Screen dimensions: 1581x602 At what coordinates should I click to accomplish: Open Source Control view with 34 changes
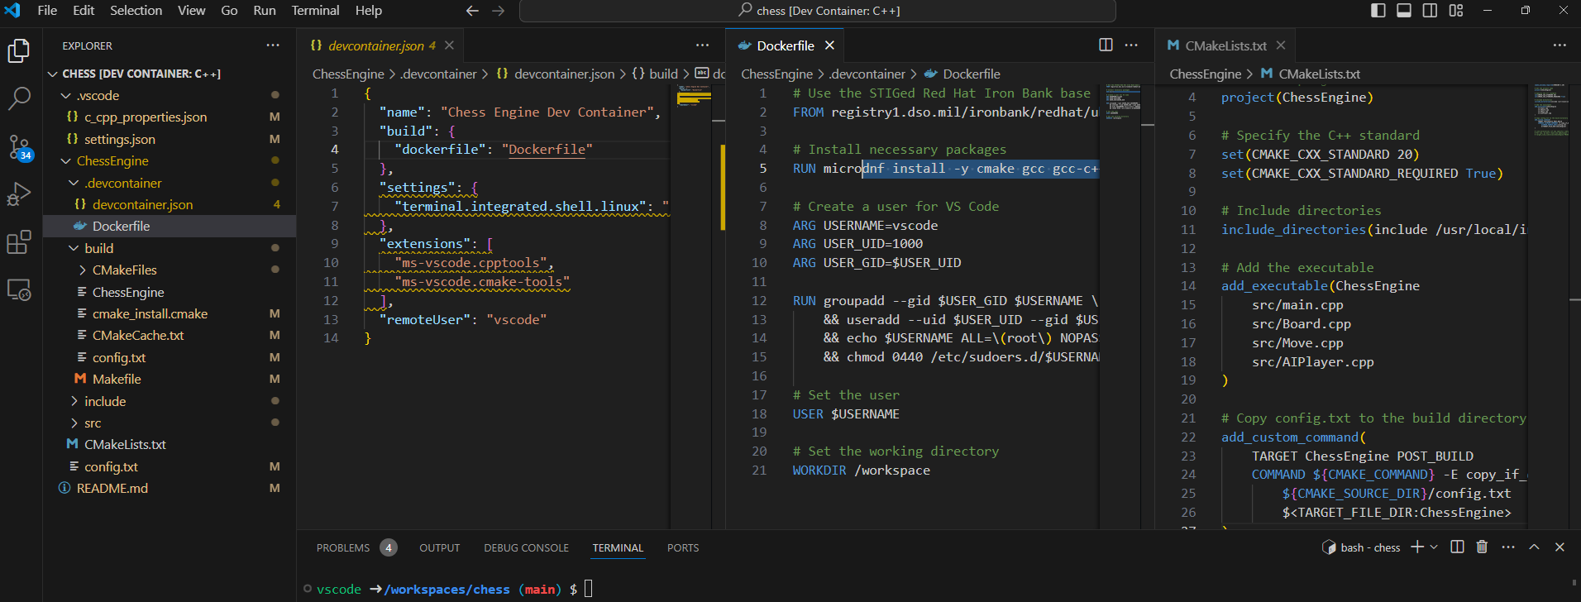click(x=19, y=147)
